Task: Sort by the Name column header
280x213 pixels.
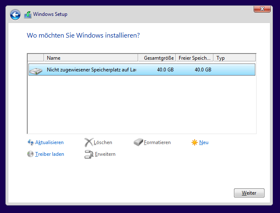Action: (x=91, y=58)
